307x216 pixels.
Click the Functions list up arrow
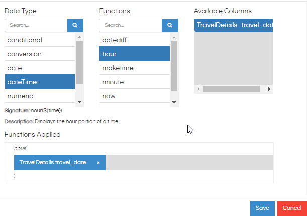[x=174, y=37]
